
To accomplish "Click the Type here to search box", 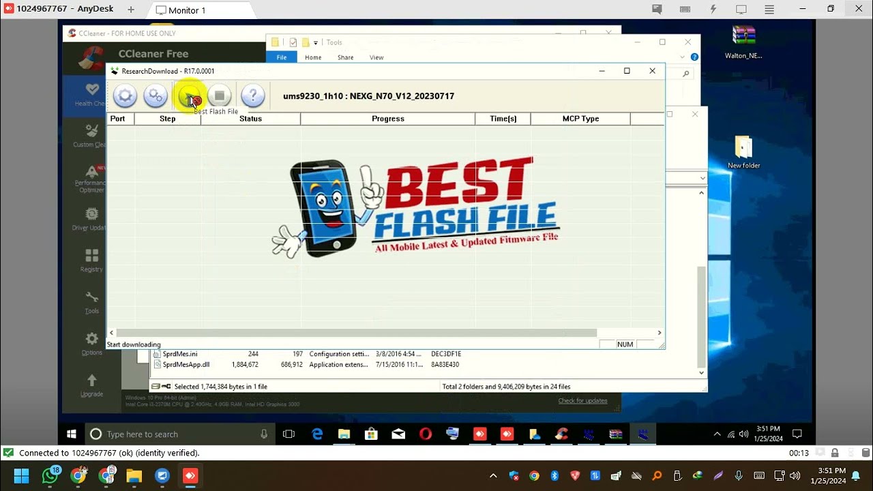I will (x=179, y=434).
